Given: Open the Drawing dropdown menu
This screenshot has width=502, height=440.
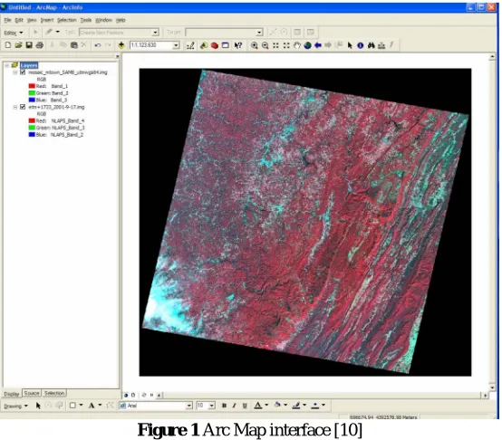Looking at the screenshot, I should coord(16,406).
